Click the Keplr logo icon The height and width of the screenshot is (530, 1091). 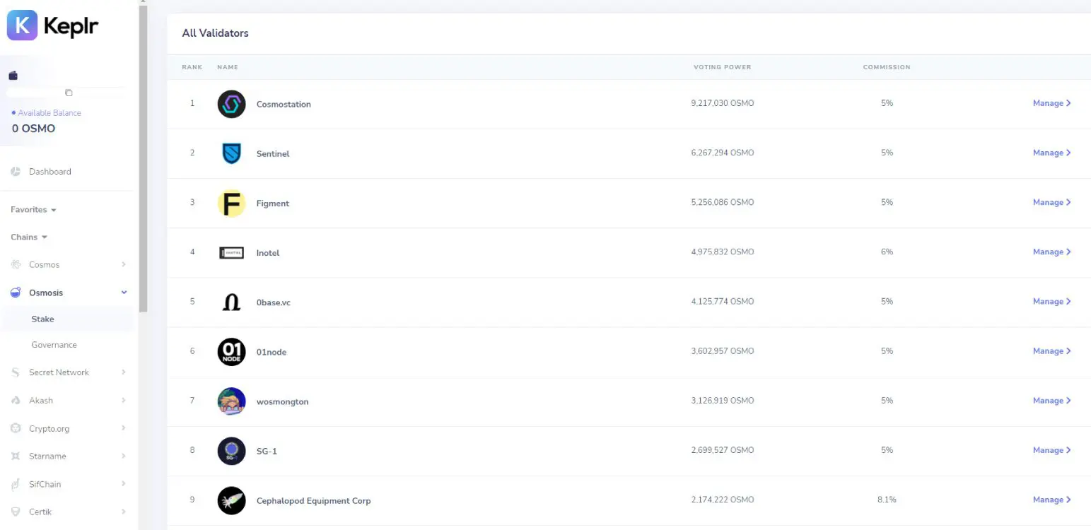pyautogui.click(x=22, y=25)
